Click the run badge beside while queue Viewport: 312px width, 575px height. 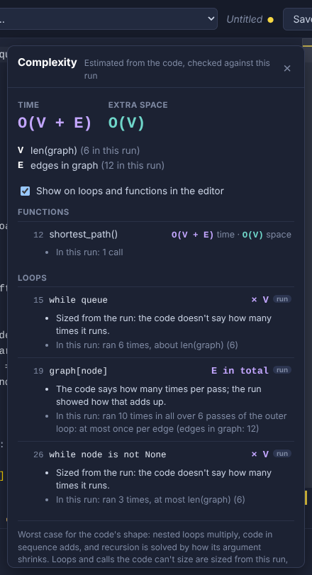282,299
